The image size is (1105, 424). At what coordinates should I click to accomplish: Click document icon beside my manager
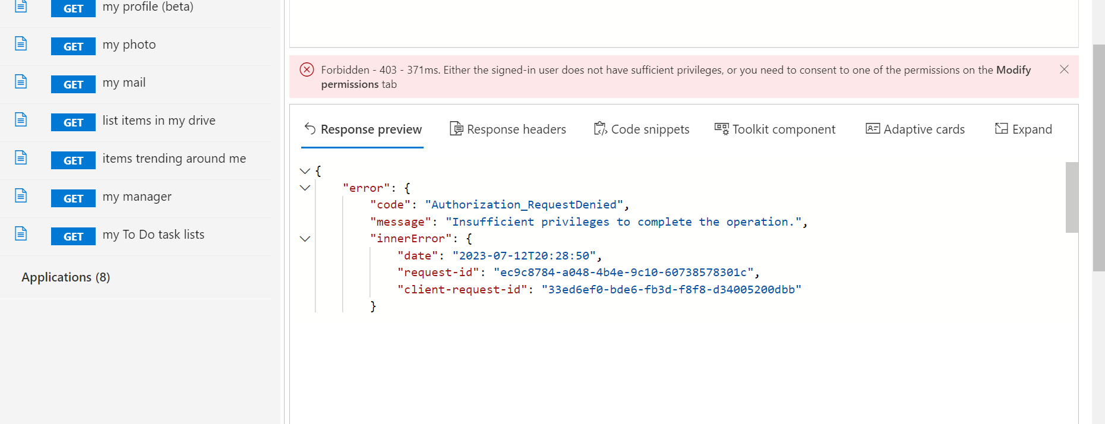point(21,196)
